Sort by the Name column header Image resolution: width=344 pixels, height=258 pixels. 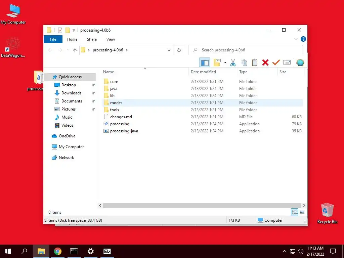click(145, 72)
